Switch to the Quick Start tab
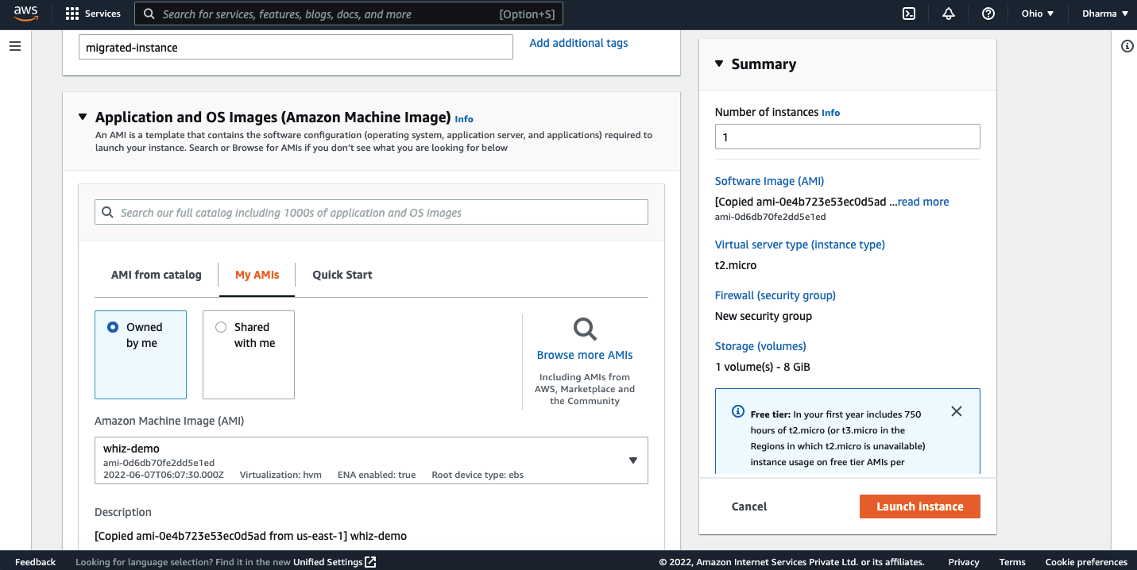 tap(342, 275)
